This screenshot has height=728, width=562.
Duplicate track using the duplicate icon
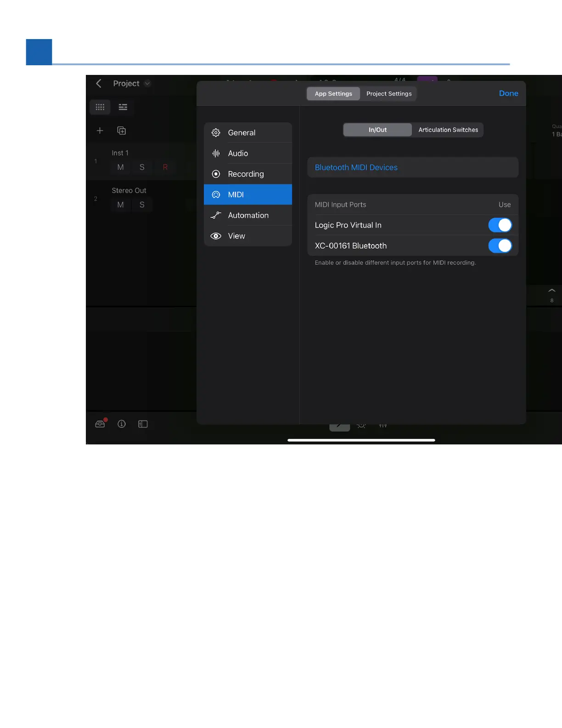point(122,131)
